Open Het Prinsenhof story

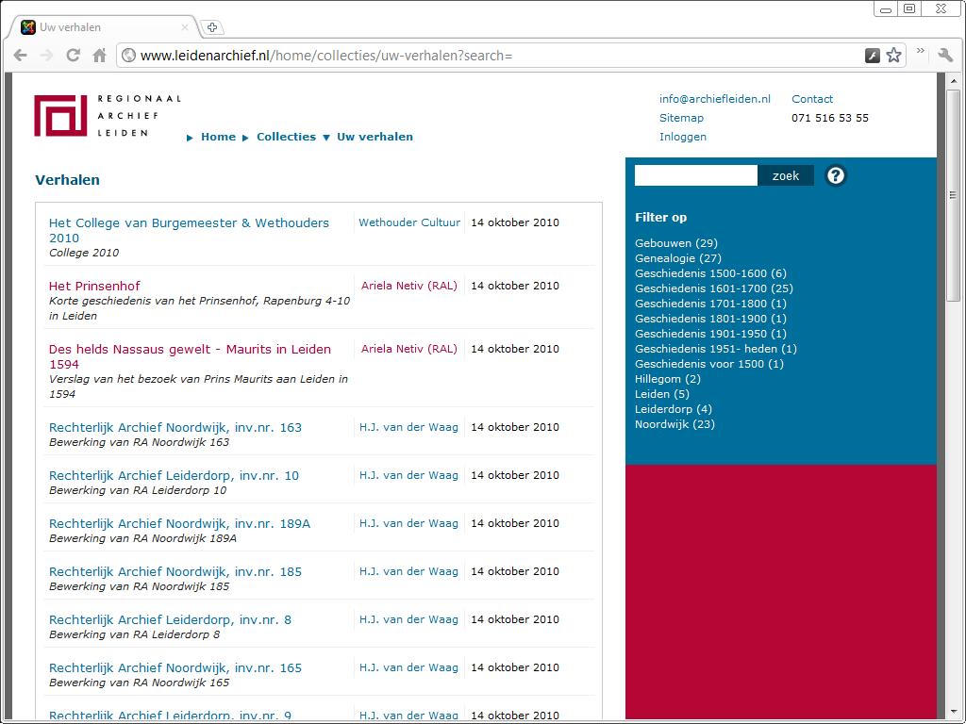[94, 286]
